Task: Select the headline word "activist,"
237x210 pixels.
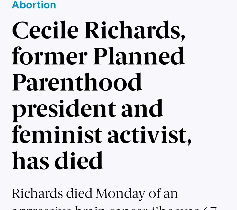Action: click(149, 134)
